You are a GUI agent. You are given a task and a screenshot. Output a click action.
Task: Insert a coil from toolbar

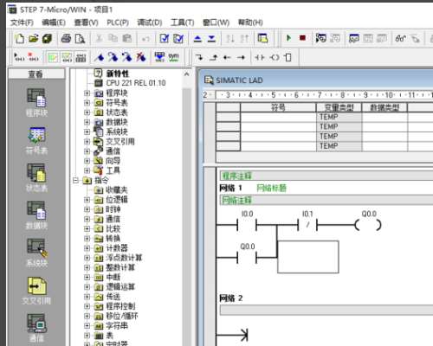(274, 57)
